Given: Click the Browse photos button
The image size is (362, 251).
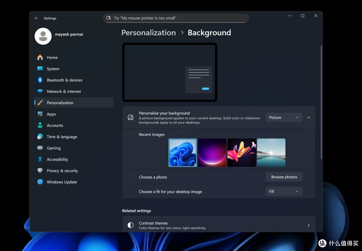Looking at the screenshot, I should tap(284, 177).
